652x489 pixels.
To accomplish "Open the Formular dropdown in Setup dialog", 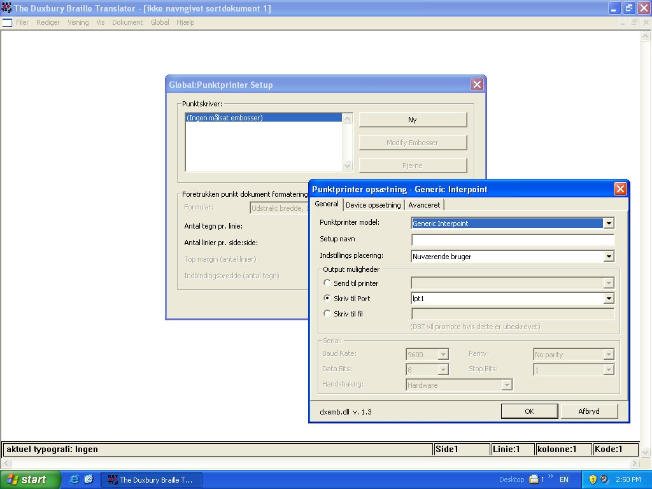I will tap(279, 208).
